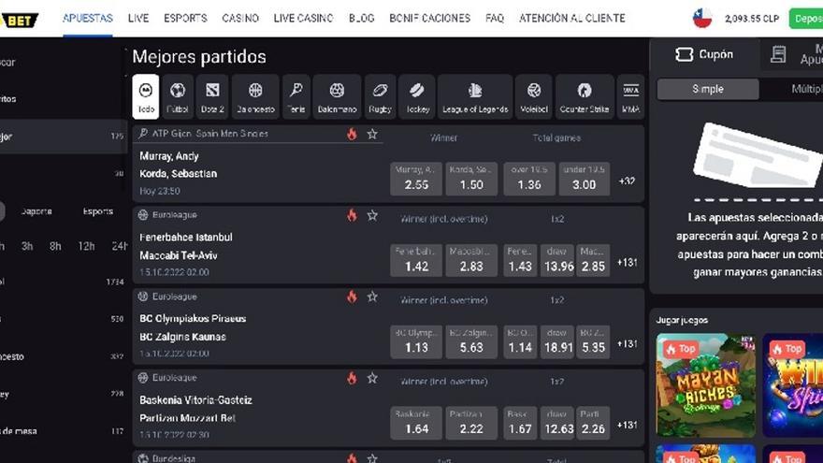
Task: Filter matches by League of Legends icon
Action: 475,97
